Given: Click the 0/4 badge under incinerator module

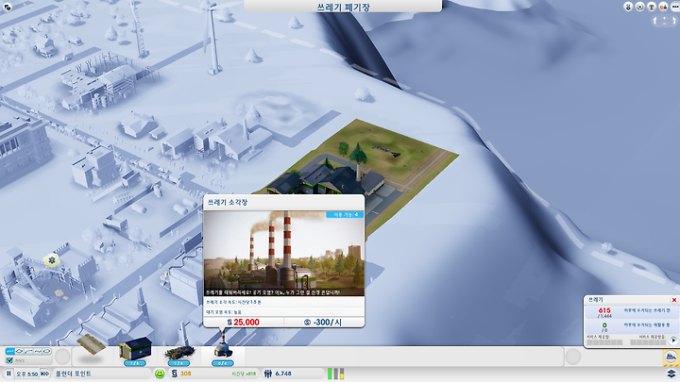Looking at the screenshot, I should tap(223, 363).
